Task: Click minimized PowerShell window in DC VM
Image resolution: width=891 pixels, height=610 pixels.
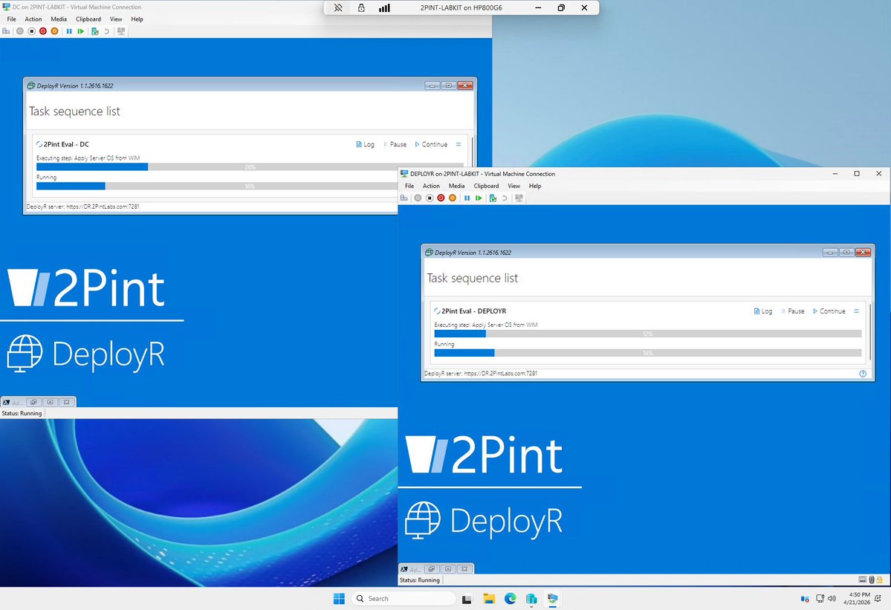Action: pos(39,402)
